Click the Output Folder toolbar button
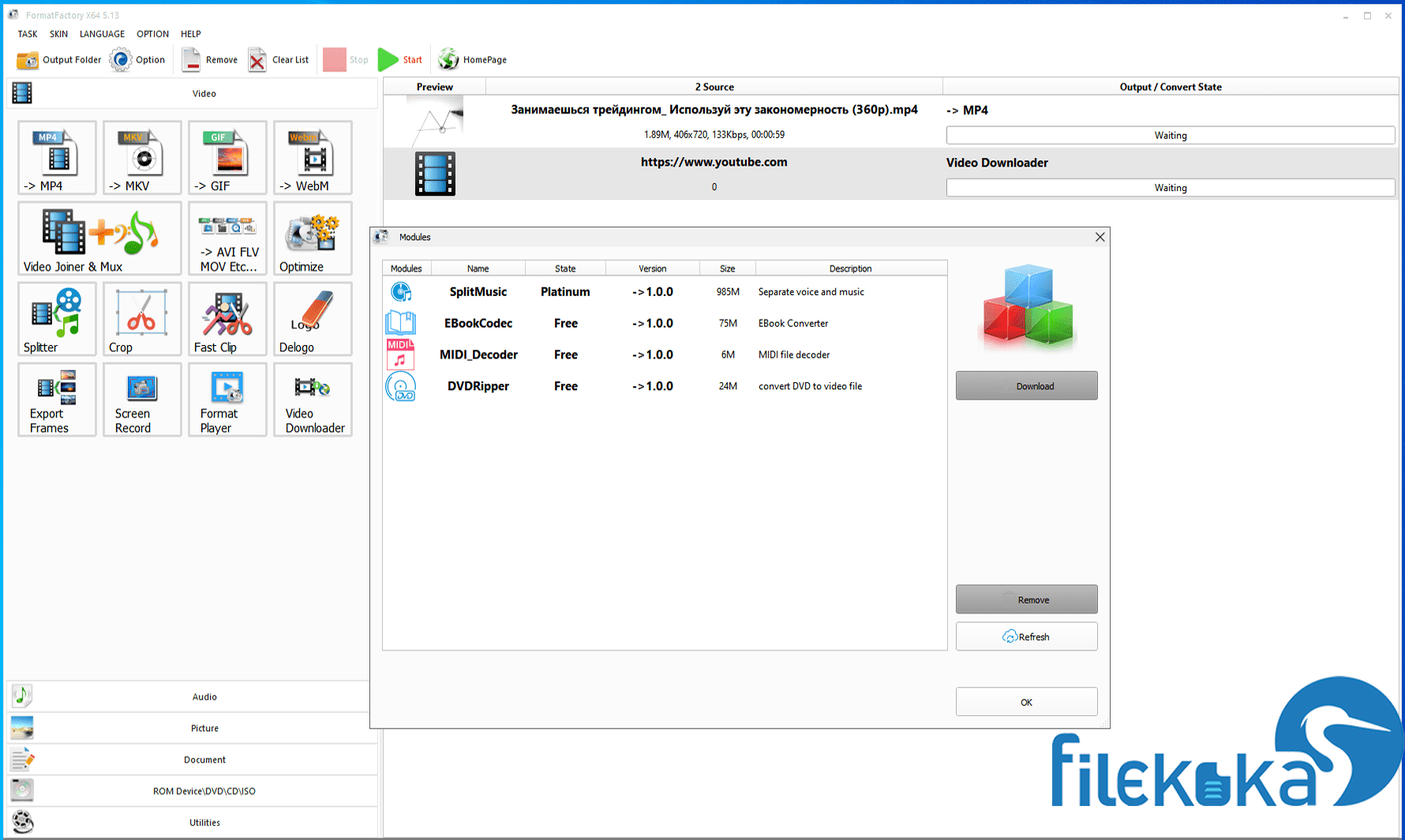This screenshot has height=840, width=1405. point(59,60)
